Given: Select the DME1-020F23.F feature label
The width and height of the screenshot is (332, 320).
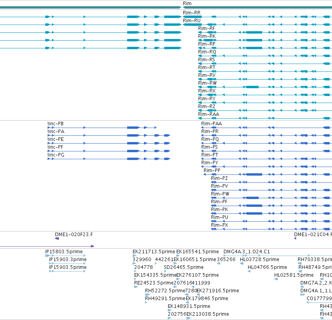Looking at the screenshot, I should coord(74,235).
